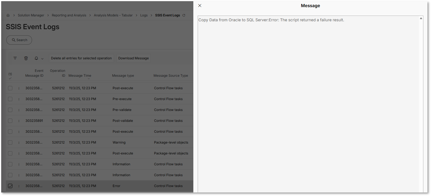Open row menu for the Post-validate entry
Viewport: 431px width, 196px height.
(19, 121)
